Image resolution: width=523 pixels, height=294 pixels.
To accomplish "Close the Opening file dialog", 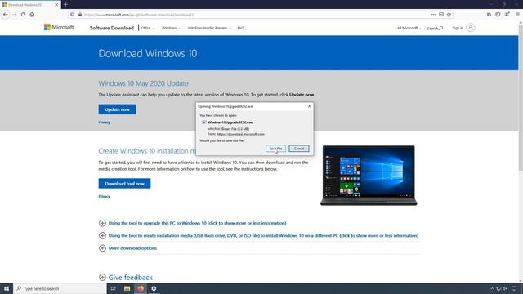I will point(309,106).
